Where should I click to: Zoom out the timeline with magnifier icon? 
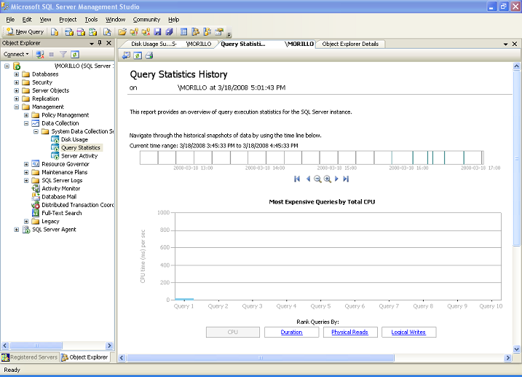click(x=317, y=179)
